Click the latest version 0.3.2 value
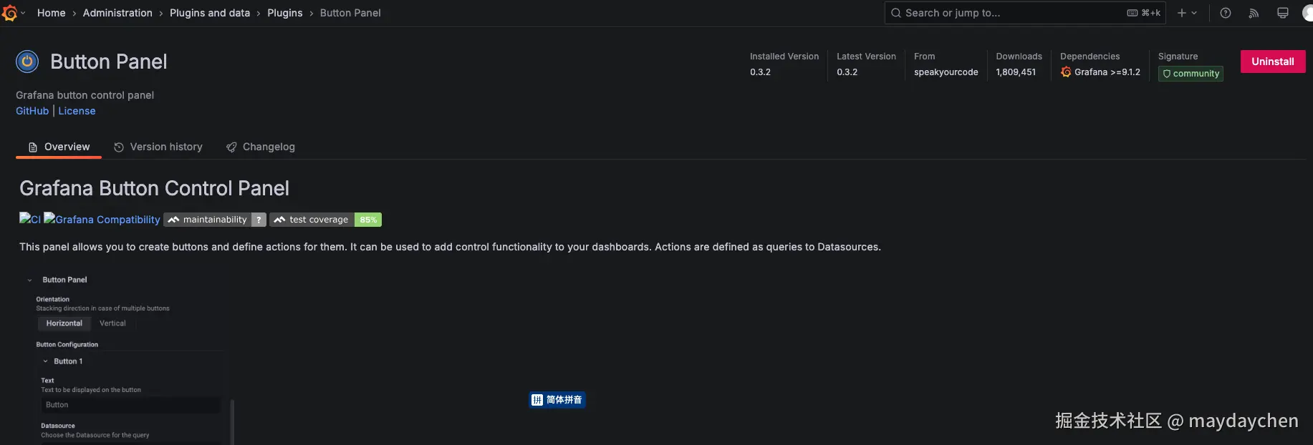Image resolution: width=1313 pixels, height=445 pixels. pos(847,72)
